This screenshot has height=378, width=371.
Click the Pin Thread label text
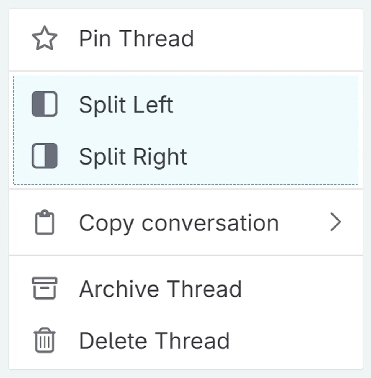(x=137, y=38)
